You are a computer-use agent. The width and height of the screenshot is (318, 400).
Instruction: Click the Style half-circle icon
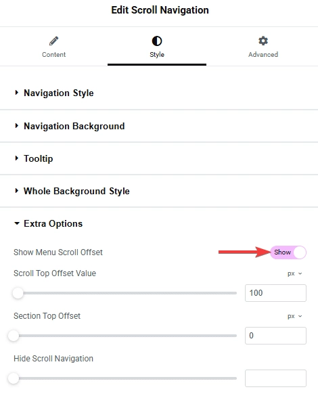tap(157, 41)
